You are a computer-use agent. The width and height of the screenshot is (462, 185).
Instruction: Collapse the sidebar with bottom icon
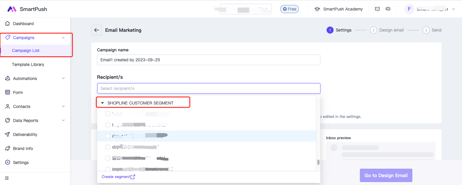[7, 178]
